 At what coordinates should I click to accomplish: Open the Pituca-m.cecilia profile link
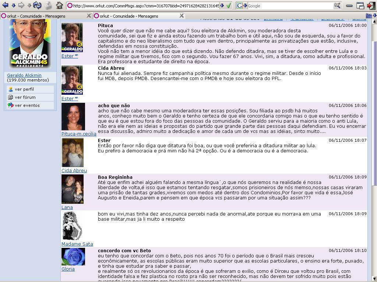coord(79,134)
